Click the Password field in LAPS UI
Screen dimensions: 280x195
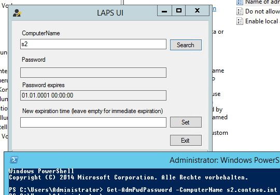click(93, 73)
